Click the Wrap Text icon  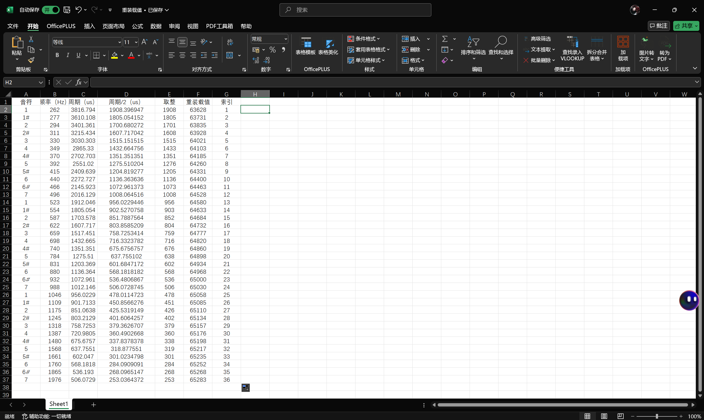230,42
